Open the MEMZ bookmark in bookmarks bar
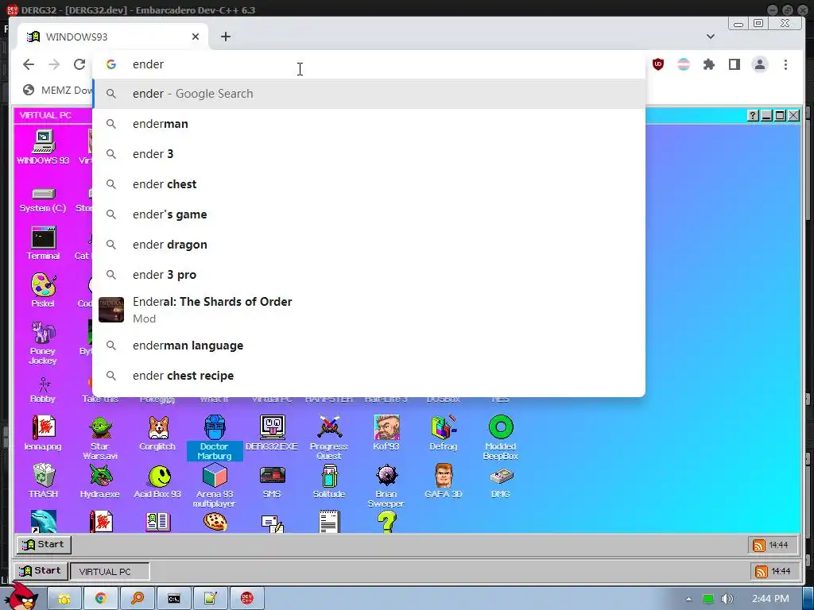This screenshot has width=814, height=610. point(57,91)
